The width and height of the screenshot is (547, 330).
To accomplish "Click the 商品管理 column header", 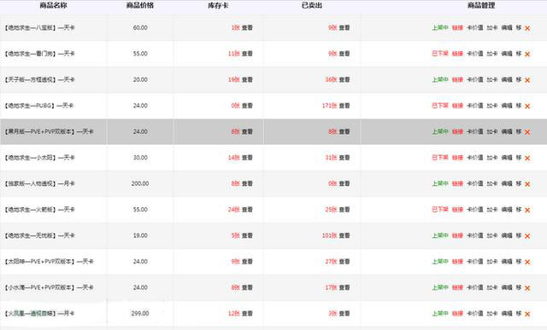I will (x=481, y=5).
